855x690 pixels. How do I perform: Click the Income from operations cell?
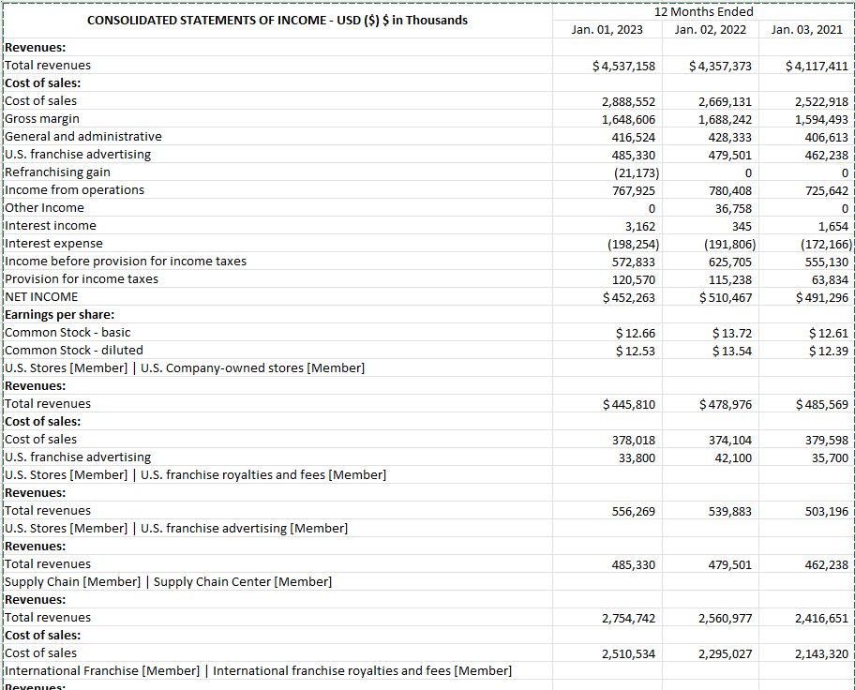[x=73, y=189]
